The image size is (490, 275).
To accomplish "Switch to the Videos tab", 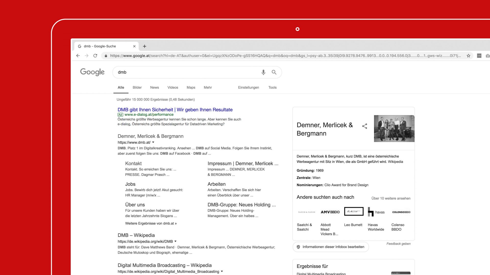I will (173, 87).
